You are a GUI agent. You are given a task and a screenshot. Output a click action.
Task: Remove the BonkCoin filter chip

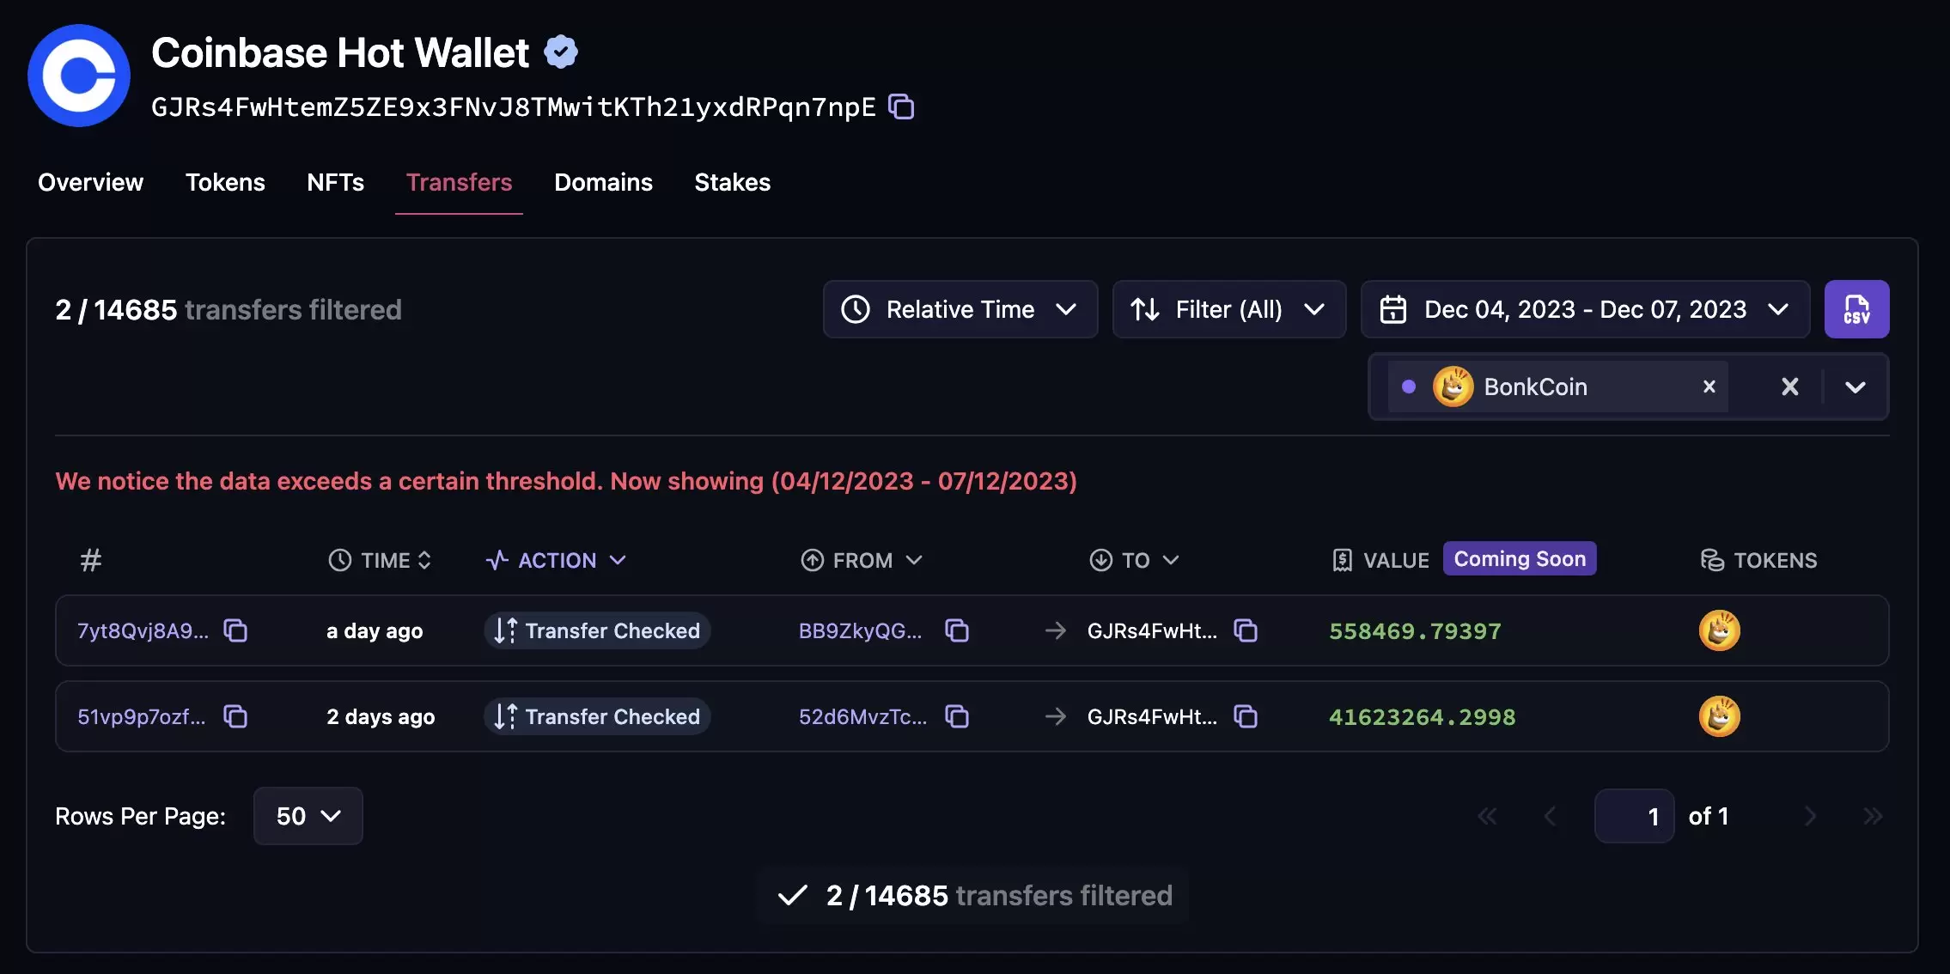coord(1709,387)
